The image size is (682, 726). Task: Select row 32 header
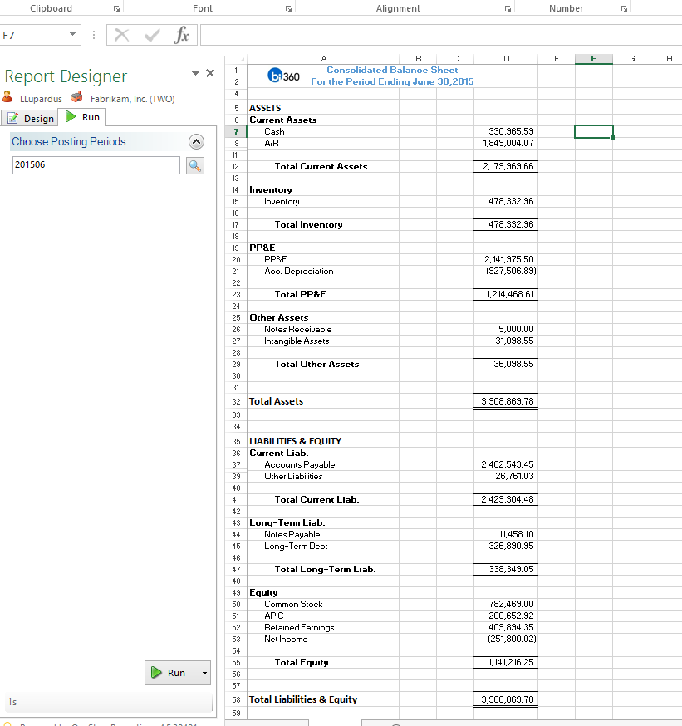(236, 401)
